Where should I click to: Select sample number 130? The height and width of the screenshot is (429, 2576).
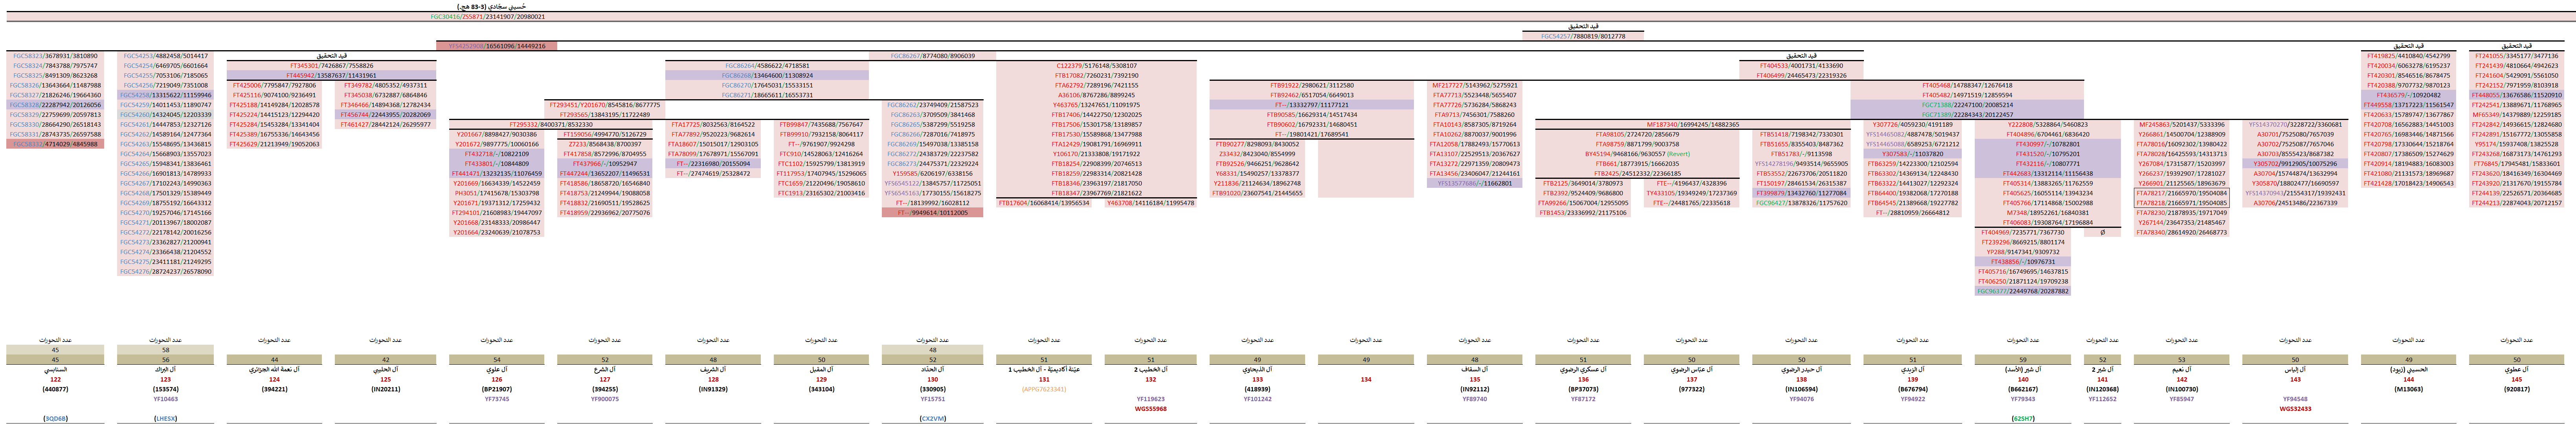932,379
